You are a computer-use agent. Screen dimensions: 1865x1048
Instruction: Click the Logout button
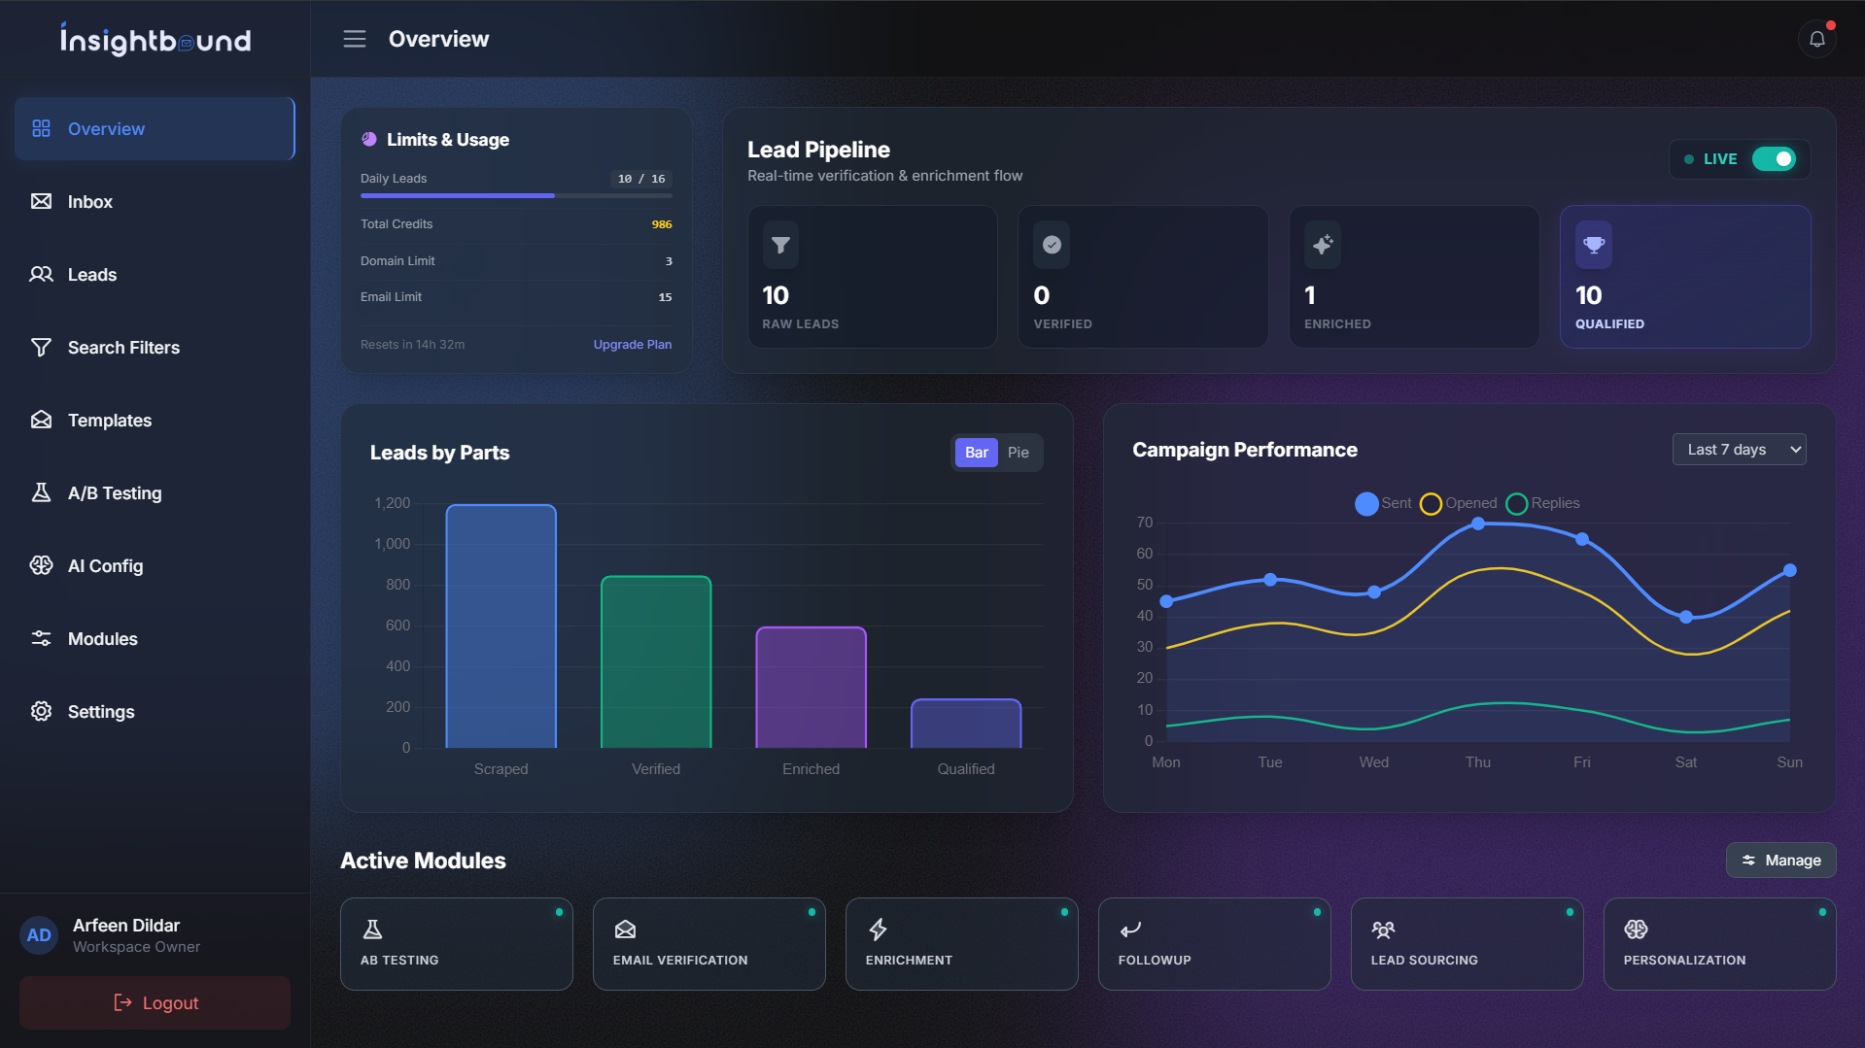(x=154, y=1002)
